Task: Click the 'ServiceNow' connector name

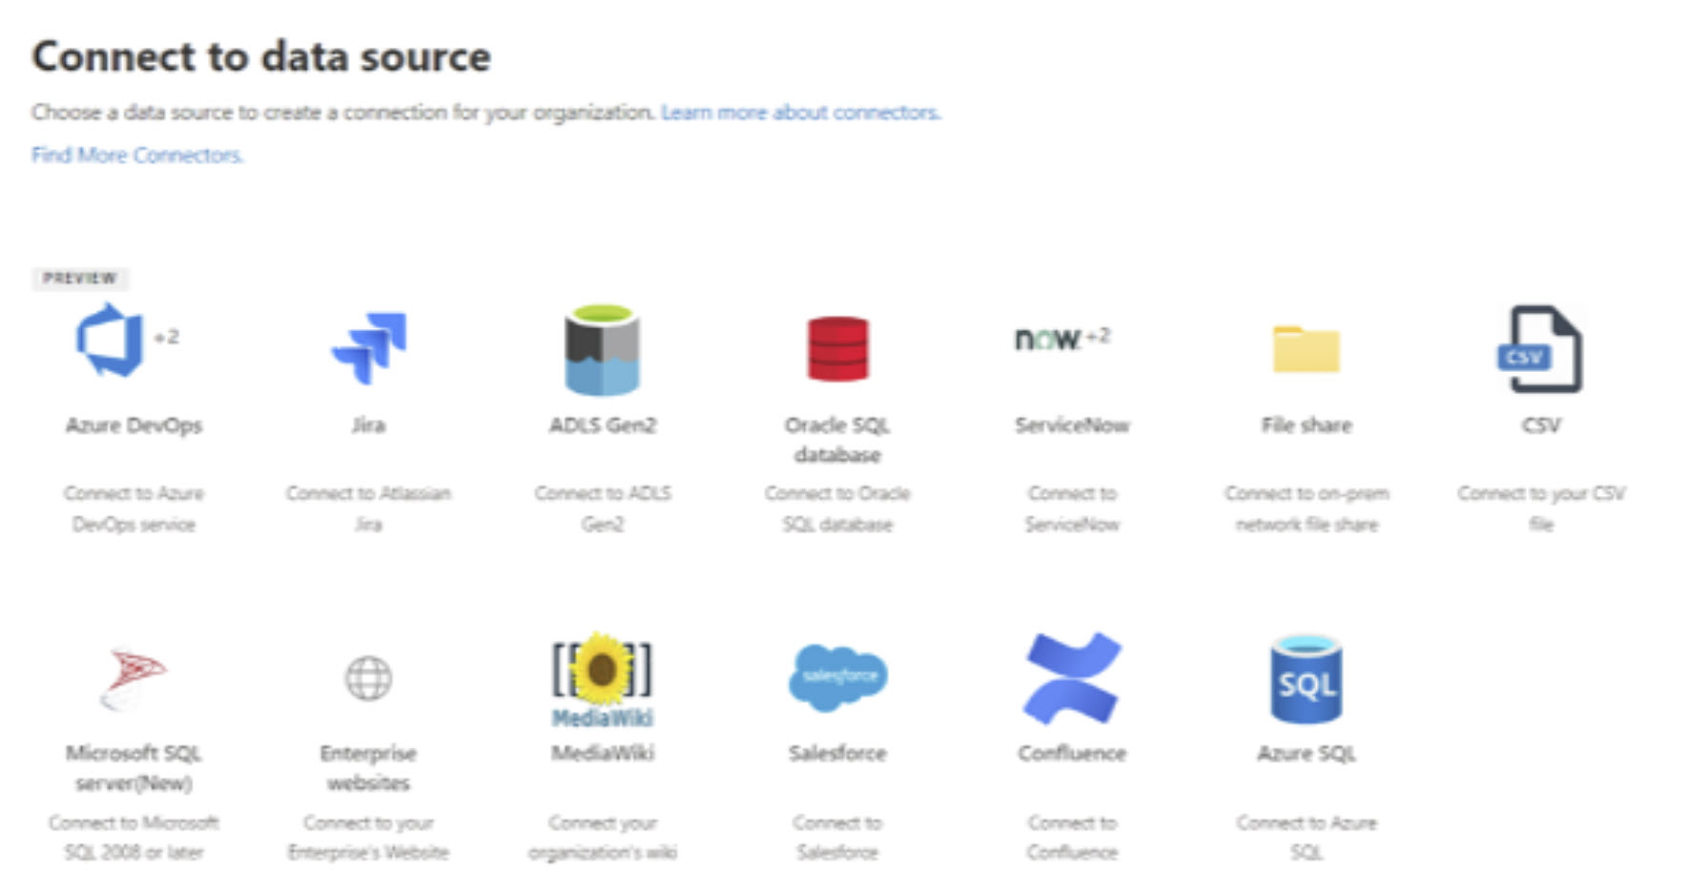Action: tap(1072, 425)
